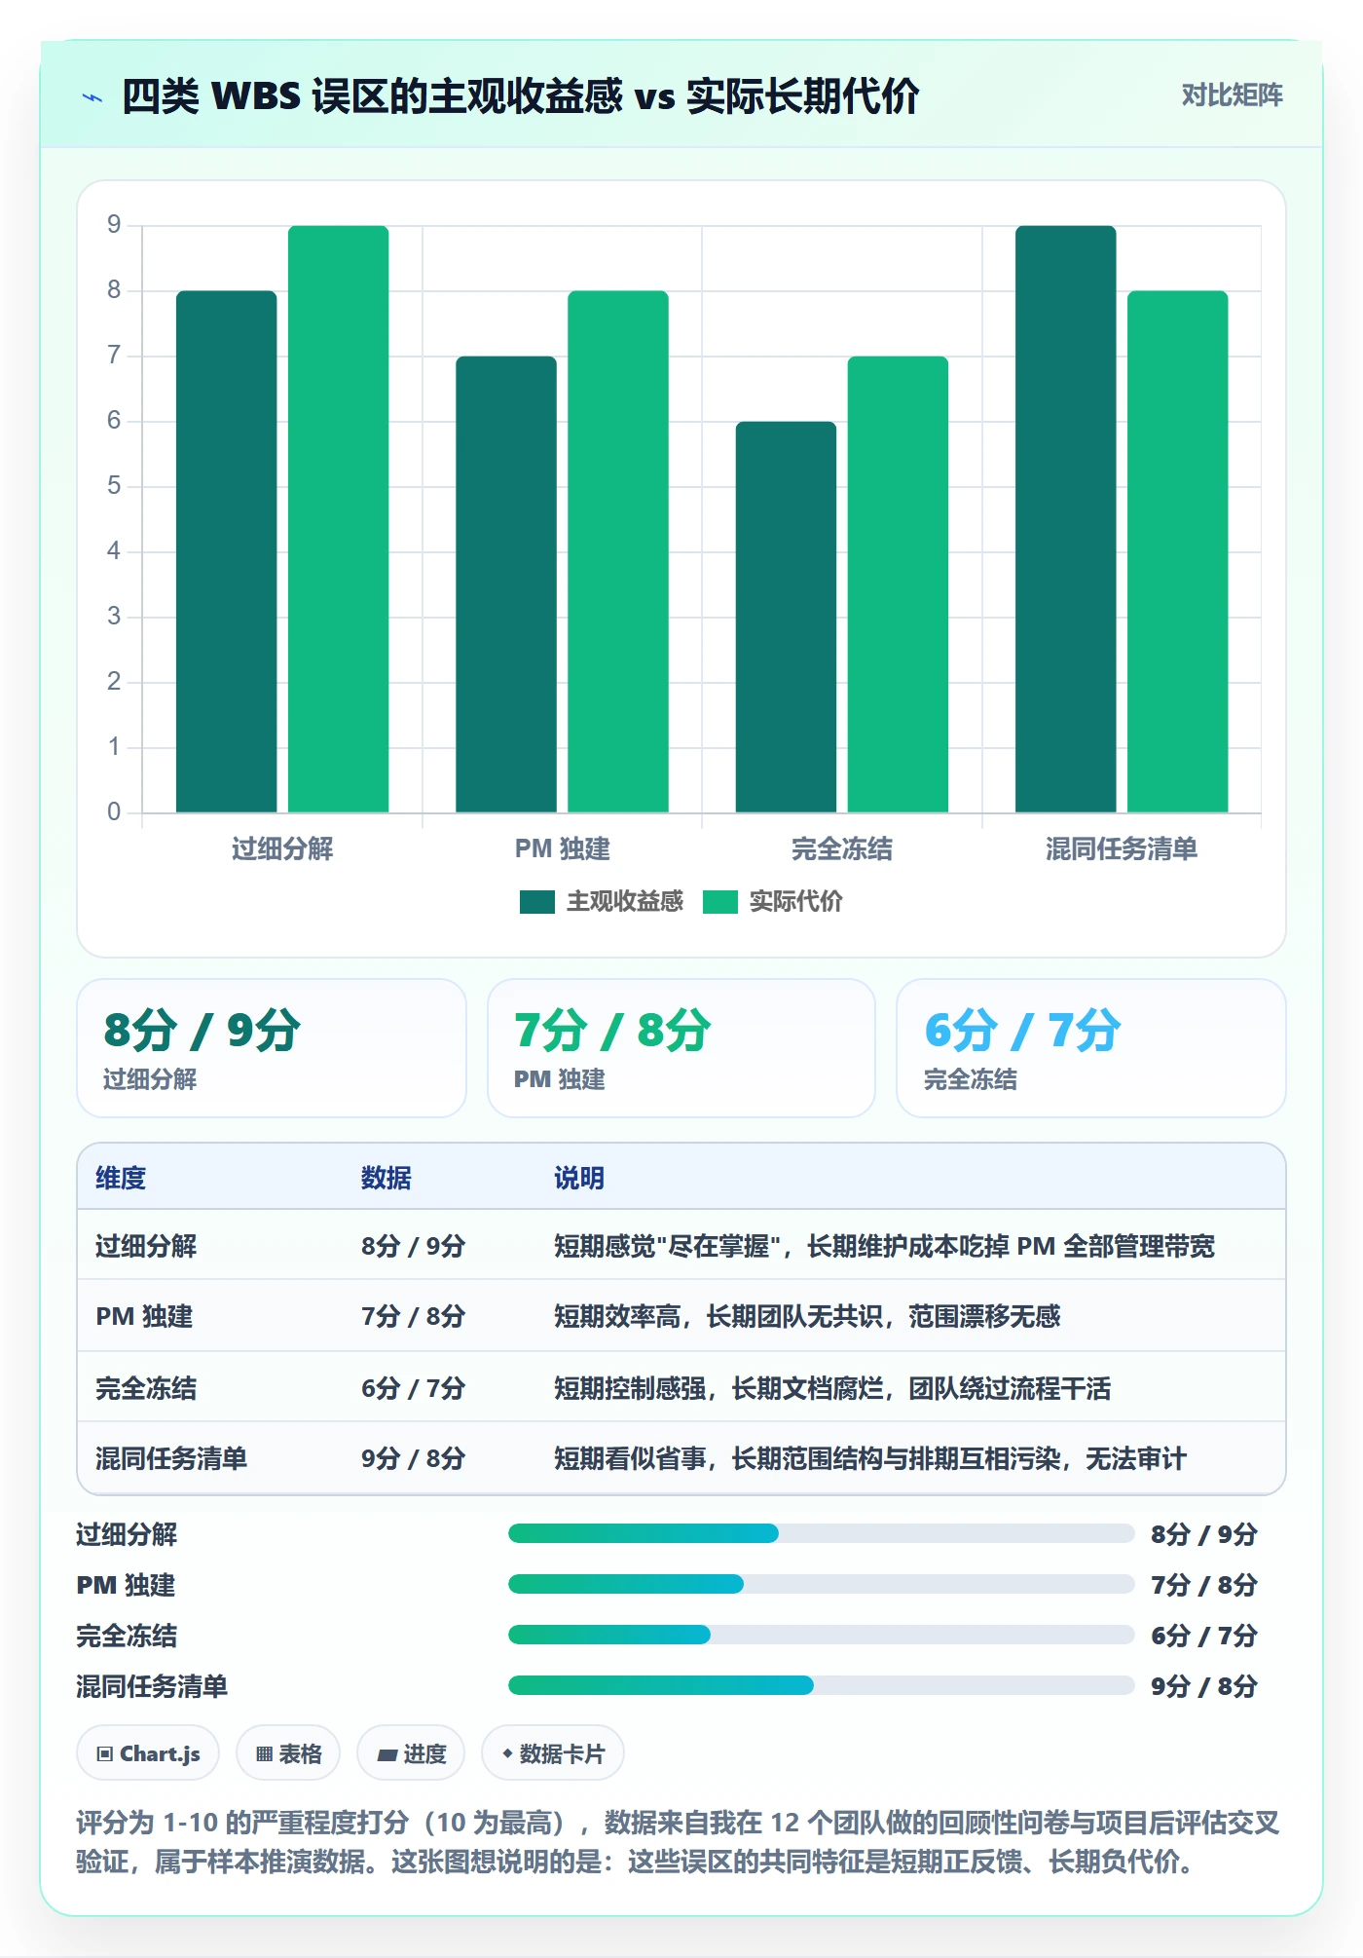Open the 7分 / 8分 PM 独建 data card

[681, 1048]
